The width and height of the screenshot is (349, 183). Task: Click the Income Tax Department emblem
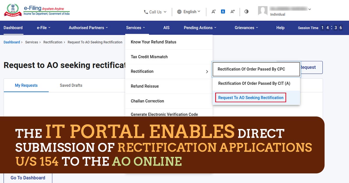click(13, 10)
